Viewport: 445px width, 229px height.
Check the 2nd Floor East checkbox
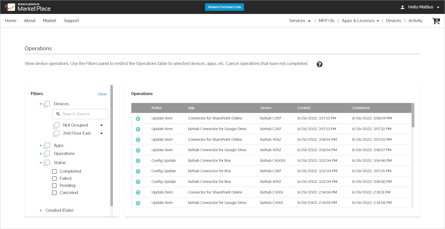pyautogui.click(x=56, y=133)
